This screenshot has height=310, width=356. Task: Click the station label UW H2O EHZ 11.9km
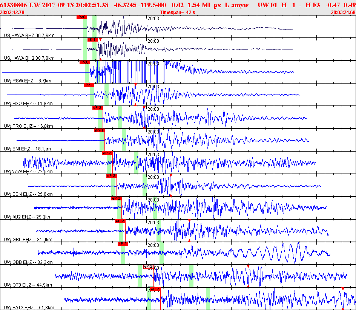(28, 104)
